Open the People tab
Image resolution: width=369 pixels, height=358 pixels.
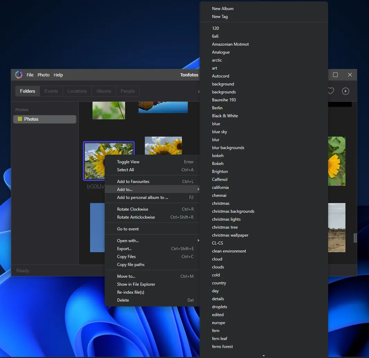128,91
